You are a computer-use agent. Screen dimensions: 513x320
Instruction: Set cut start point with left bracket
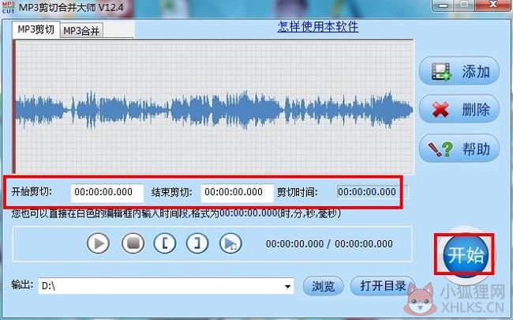(x=165, y=243)
